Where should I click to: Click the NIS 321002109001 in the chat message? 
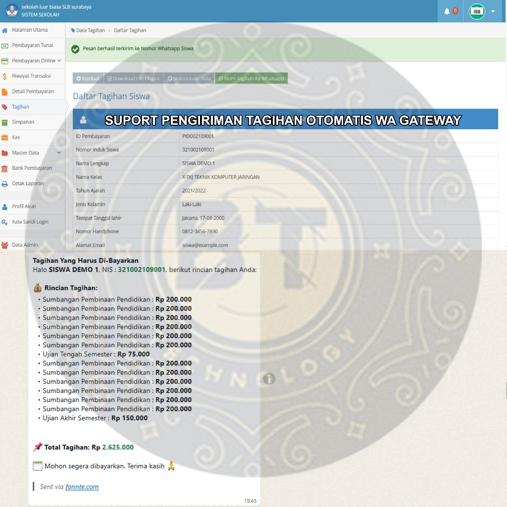click(x=142, y=270)
